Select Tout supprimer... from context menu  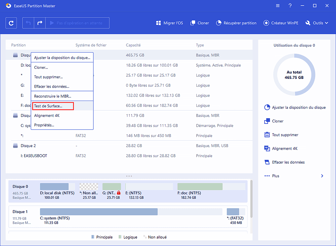pyautogui.click(x=62, y=77)
